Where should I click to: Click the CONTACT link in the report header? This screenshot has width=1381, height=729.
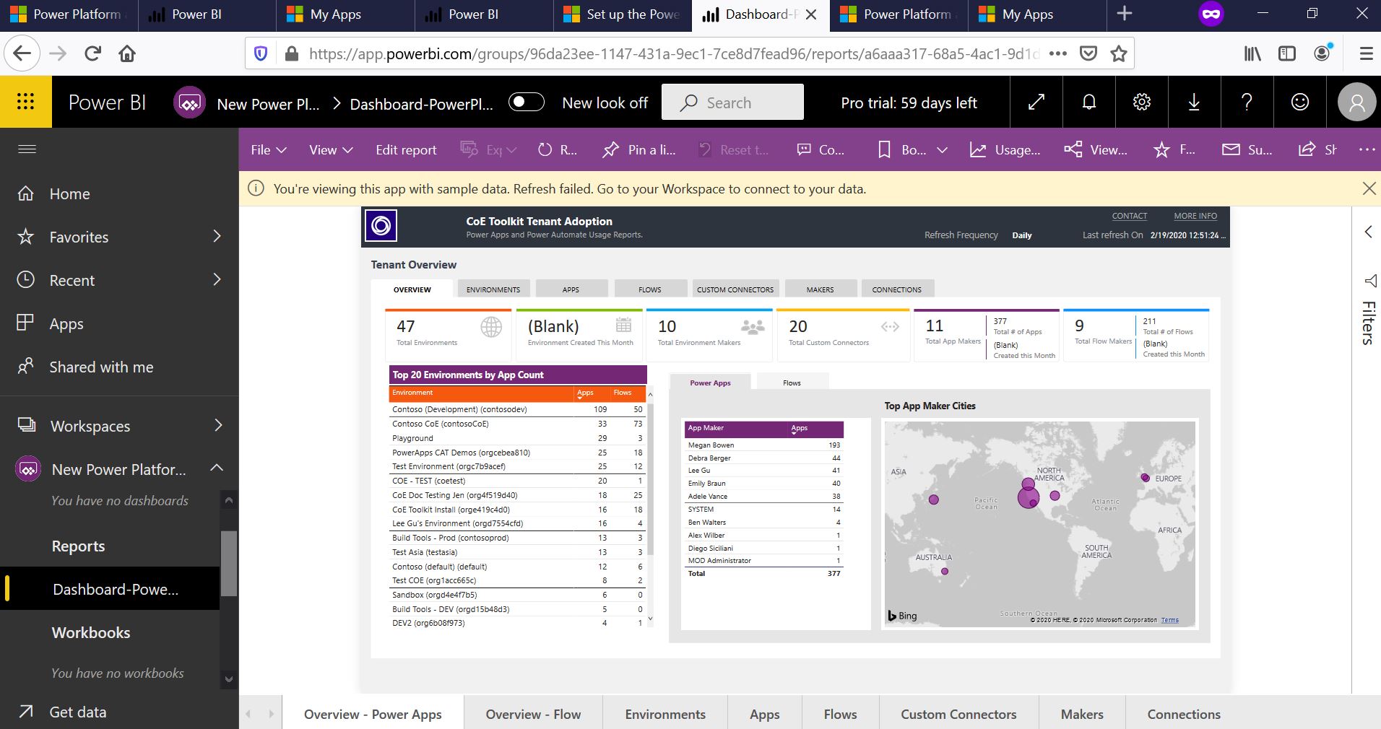click(x=1129, y=215)
